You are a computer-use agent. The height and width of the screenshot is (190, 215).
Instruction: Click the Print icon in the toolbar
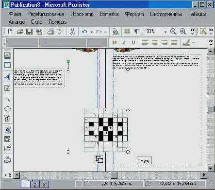[x=51, y=32]
